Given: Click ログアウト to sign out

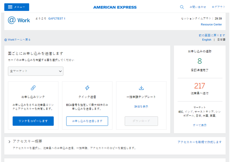Looking at the screenshot, I should (219, 7).
